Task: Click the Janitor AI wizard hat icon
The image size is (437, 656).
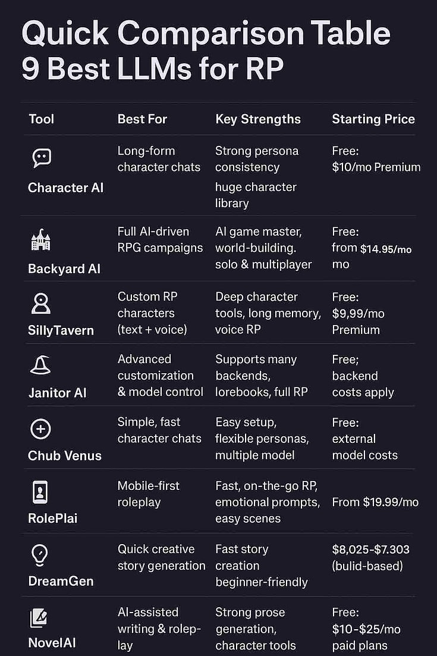Action: (x=40, y=365)
